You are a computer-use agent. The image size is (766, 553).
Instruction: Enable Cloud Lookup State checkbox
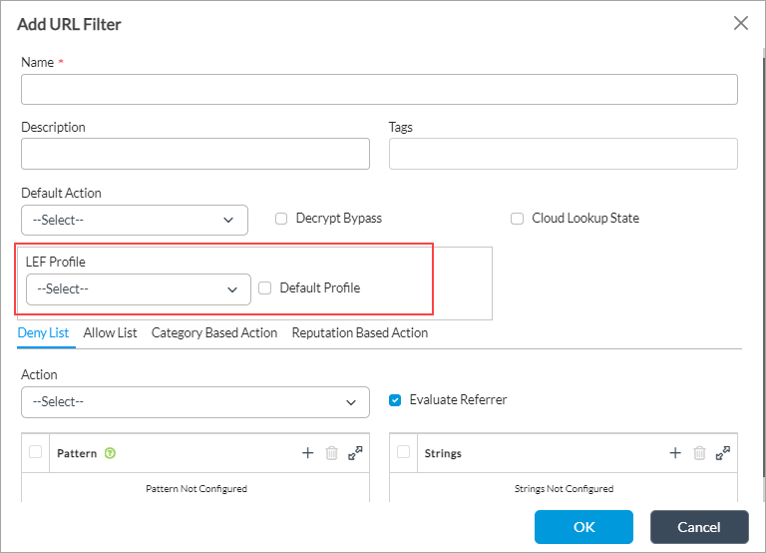[517, 219]
